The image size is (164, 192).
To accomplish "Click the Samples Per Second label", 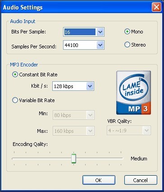I will 34,47.
